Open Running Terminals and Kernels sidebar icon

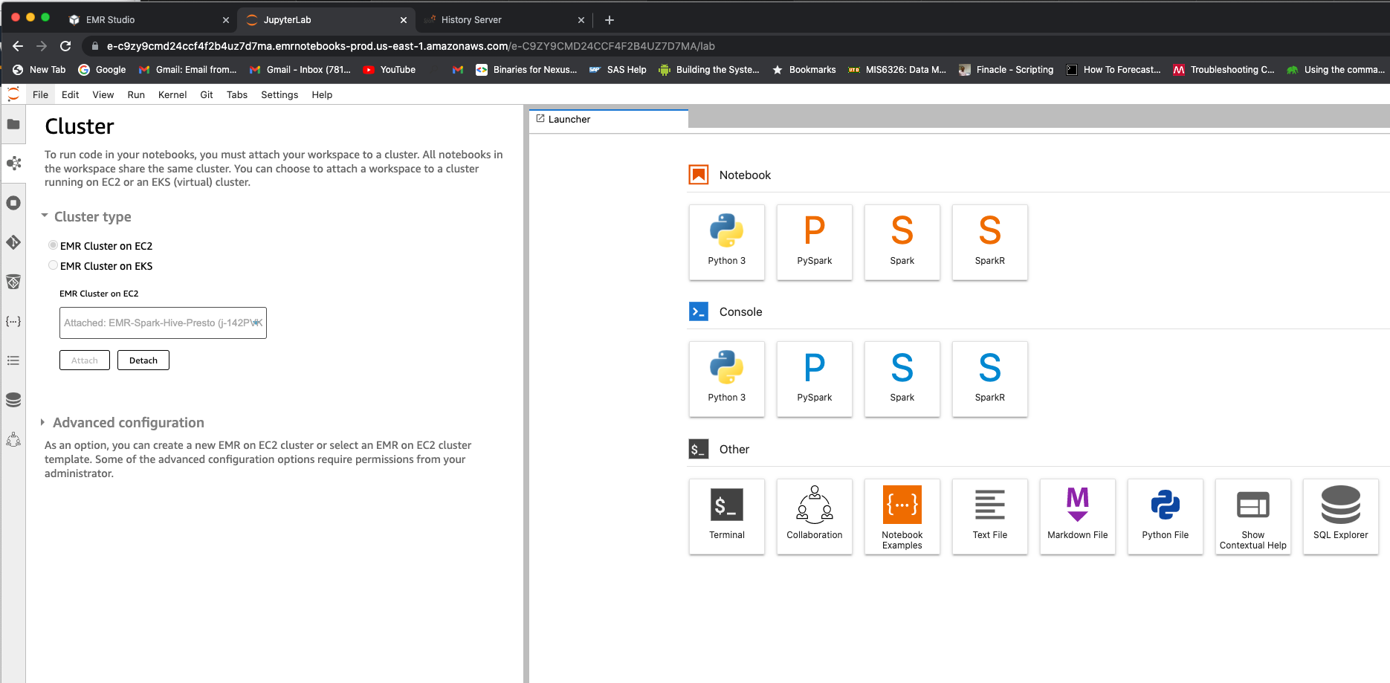click(x=13, y=203)
